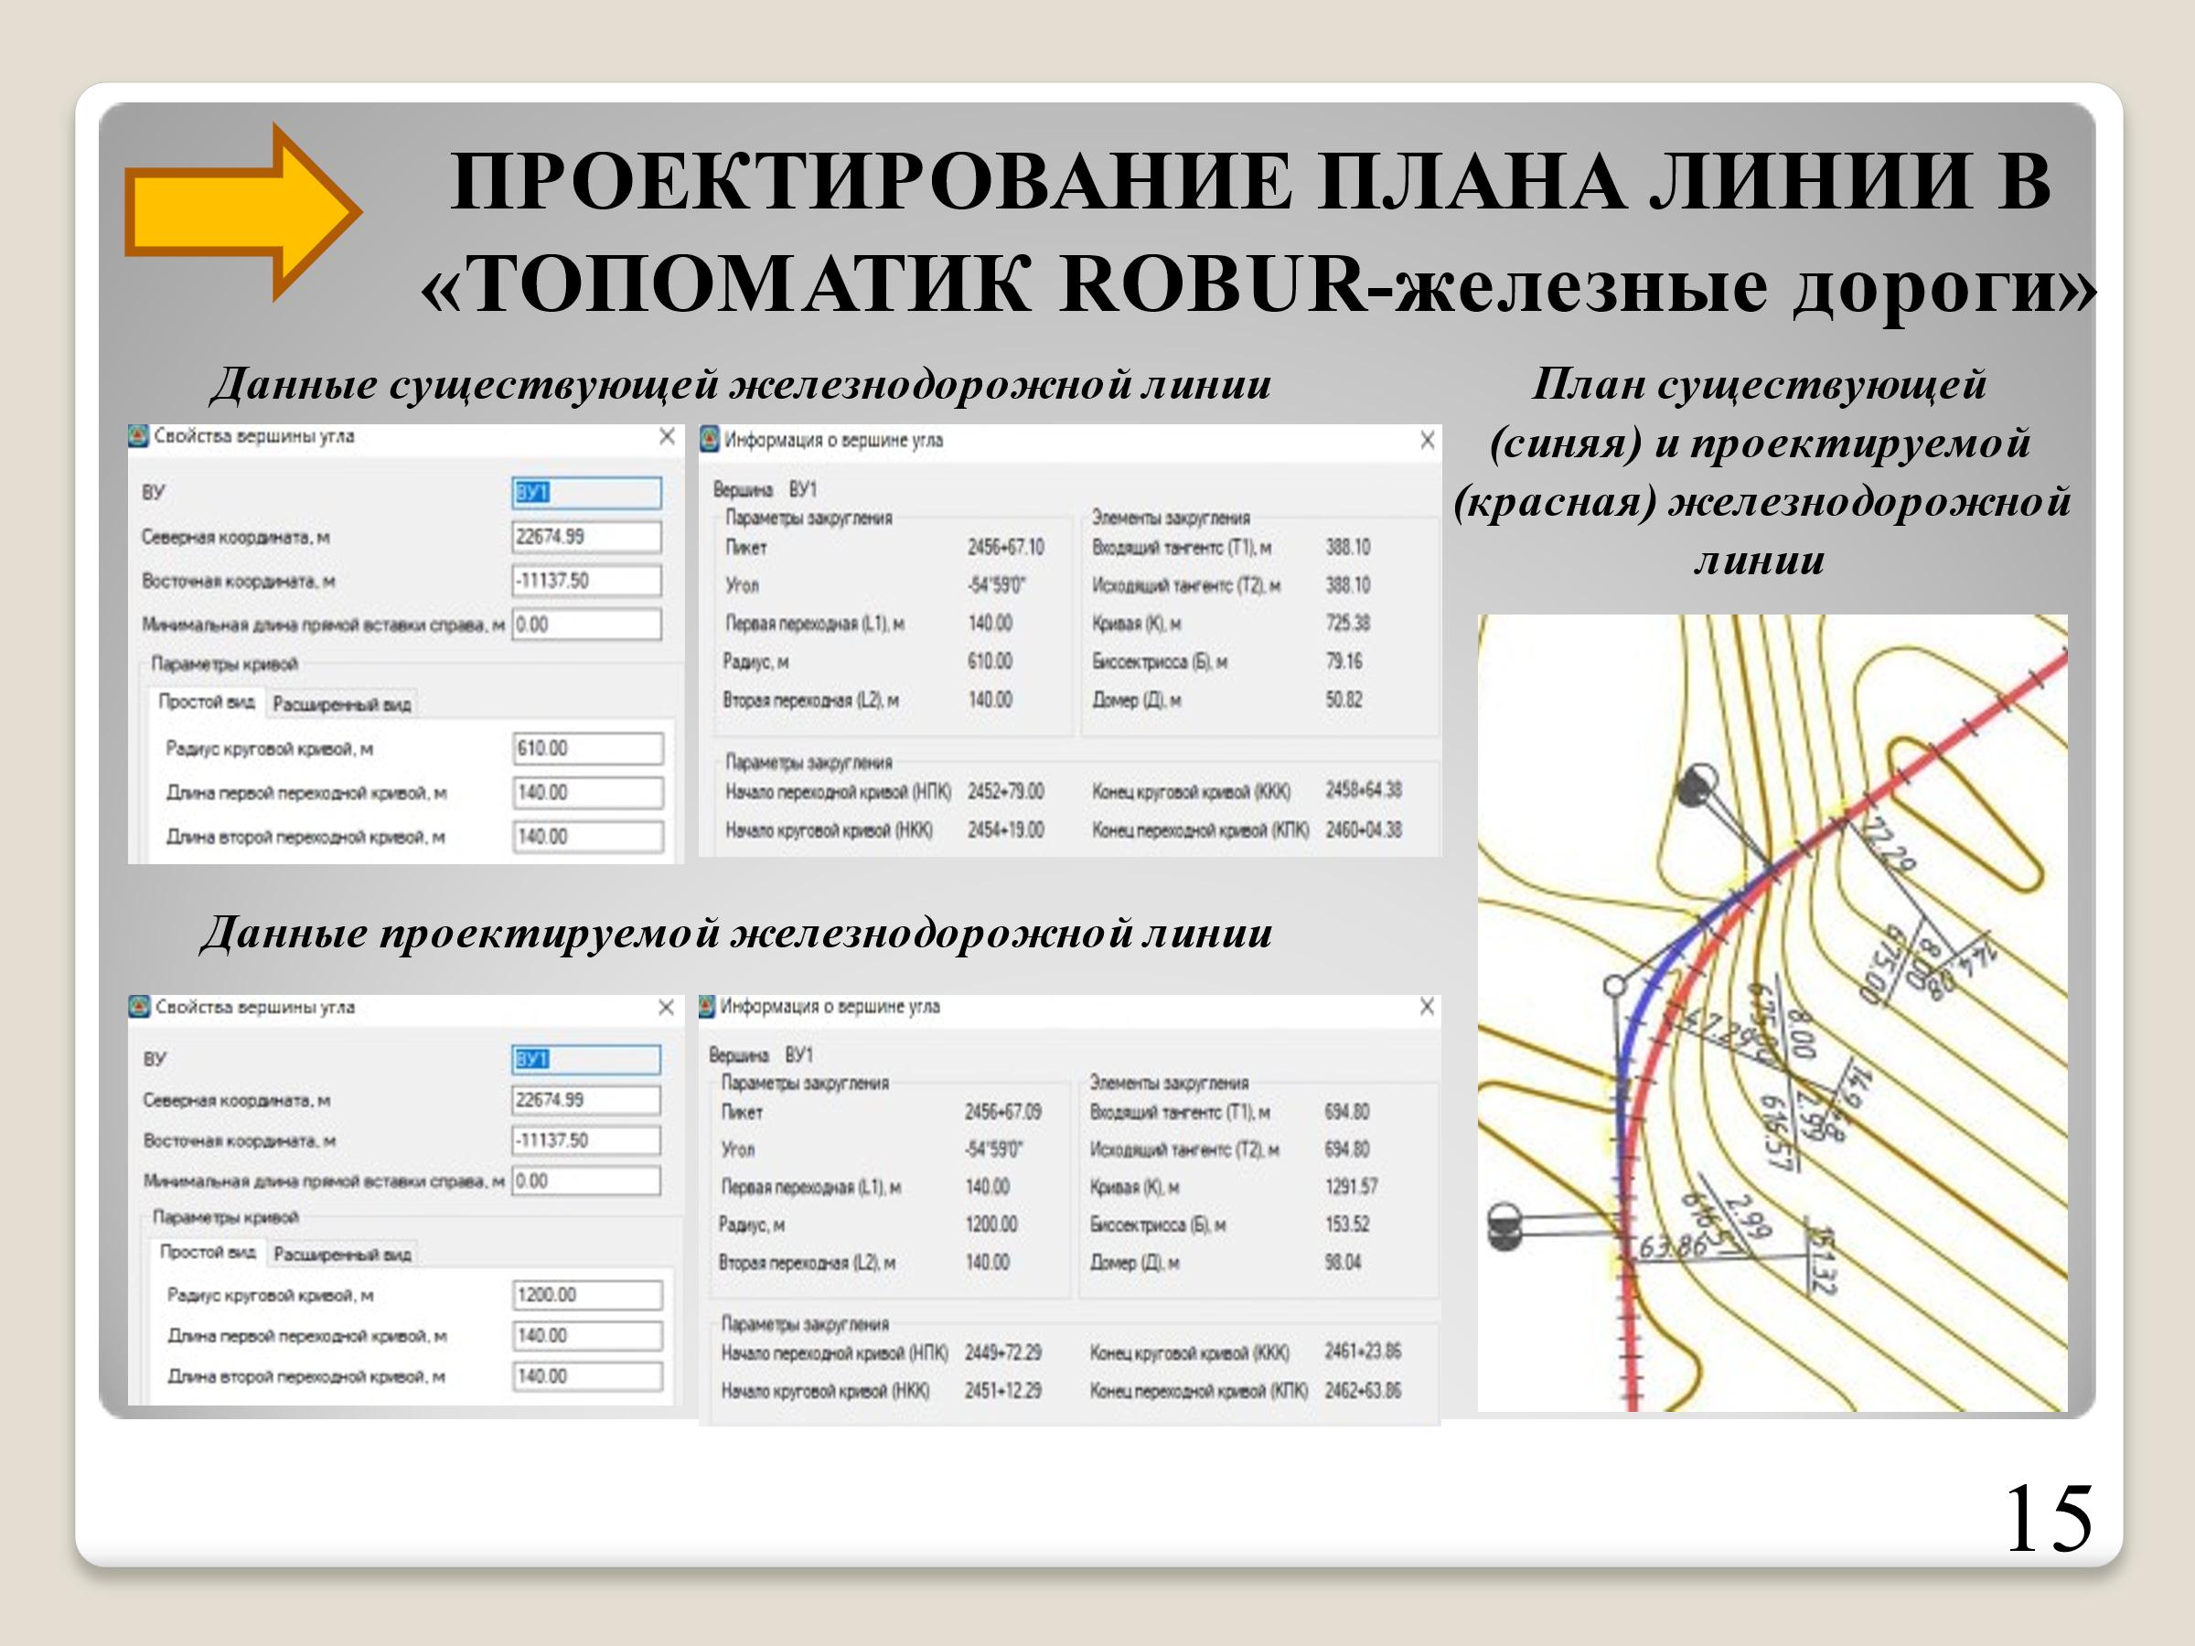Click НПК value 2452+79.00
The image size is (2195, 1646).
click(x=1005, y=791)
